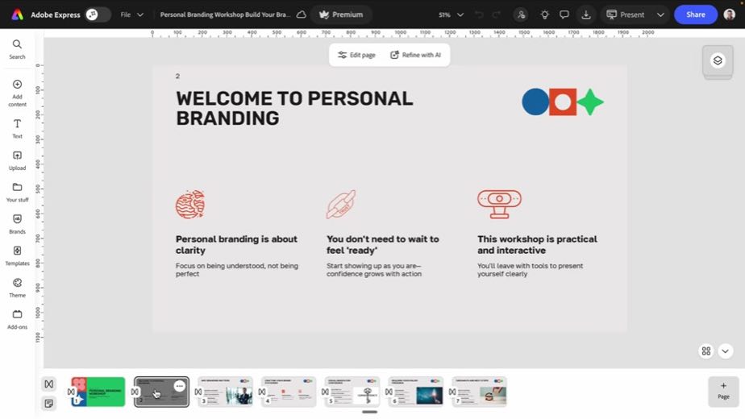This screenshot has width=745, height=419.
Task: Click the Download icon
Action: click(586, 15)
